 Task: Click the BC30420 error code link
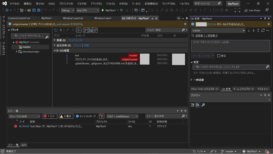[x=24, y=126]
